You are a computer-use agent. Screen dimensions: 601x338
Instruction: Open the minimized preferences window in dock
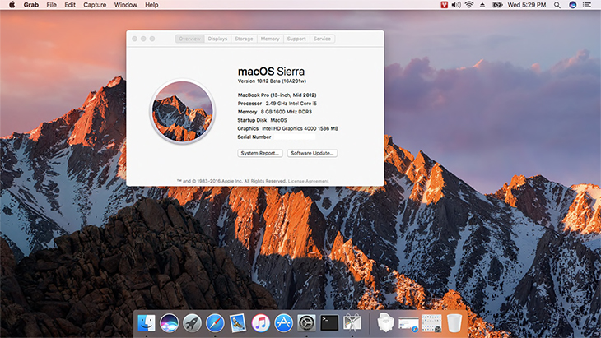pos(431,323)
